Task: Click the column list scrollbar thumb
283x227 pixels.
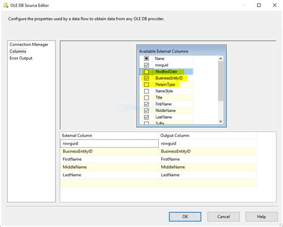Action: coord(220,81)
